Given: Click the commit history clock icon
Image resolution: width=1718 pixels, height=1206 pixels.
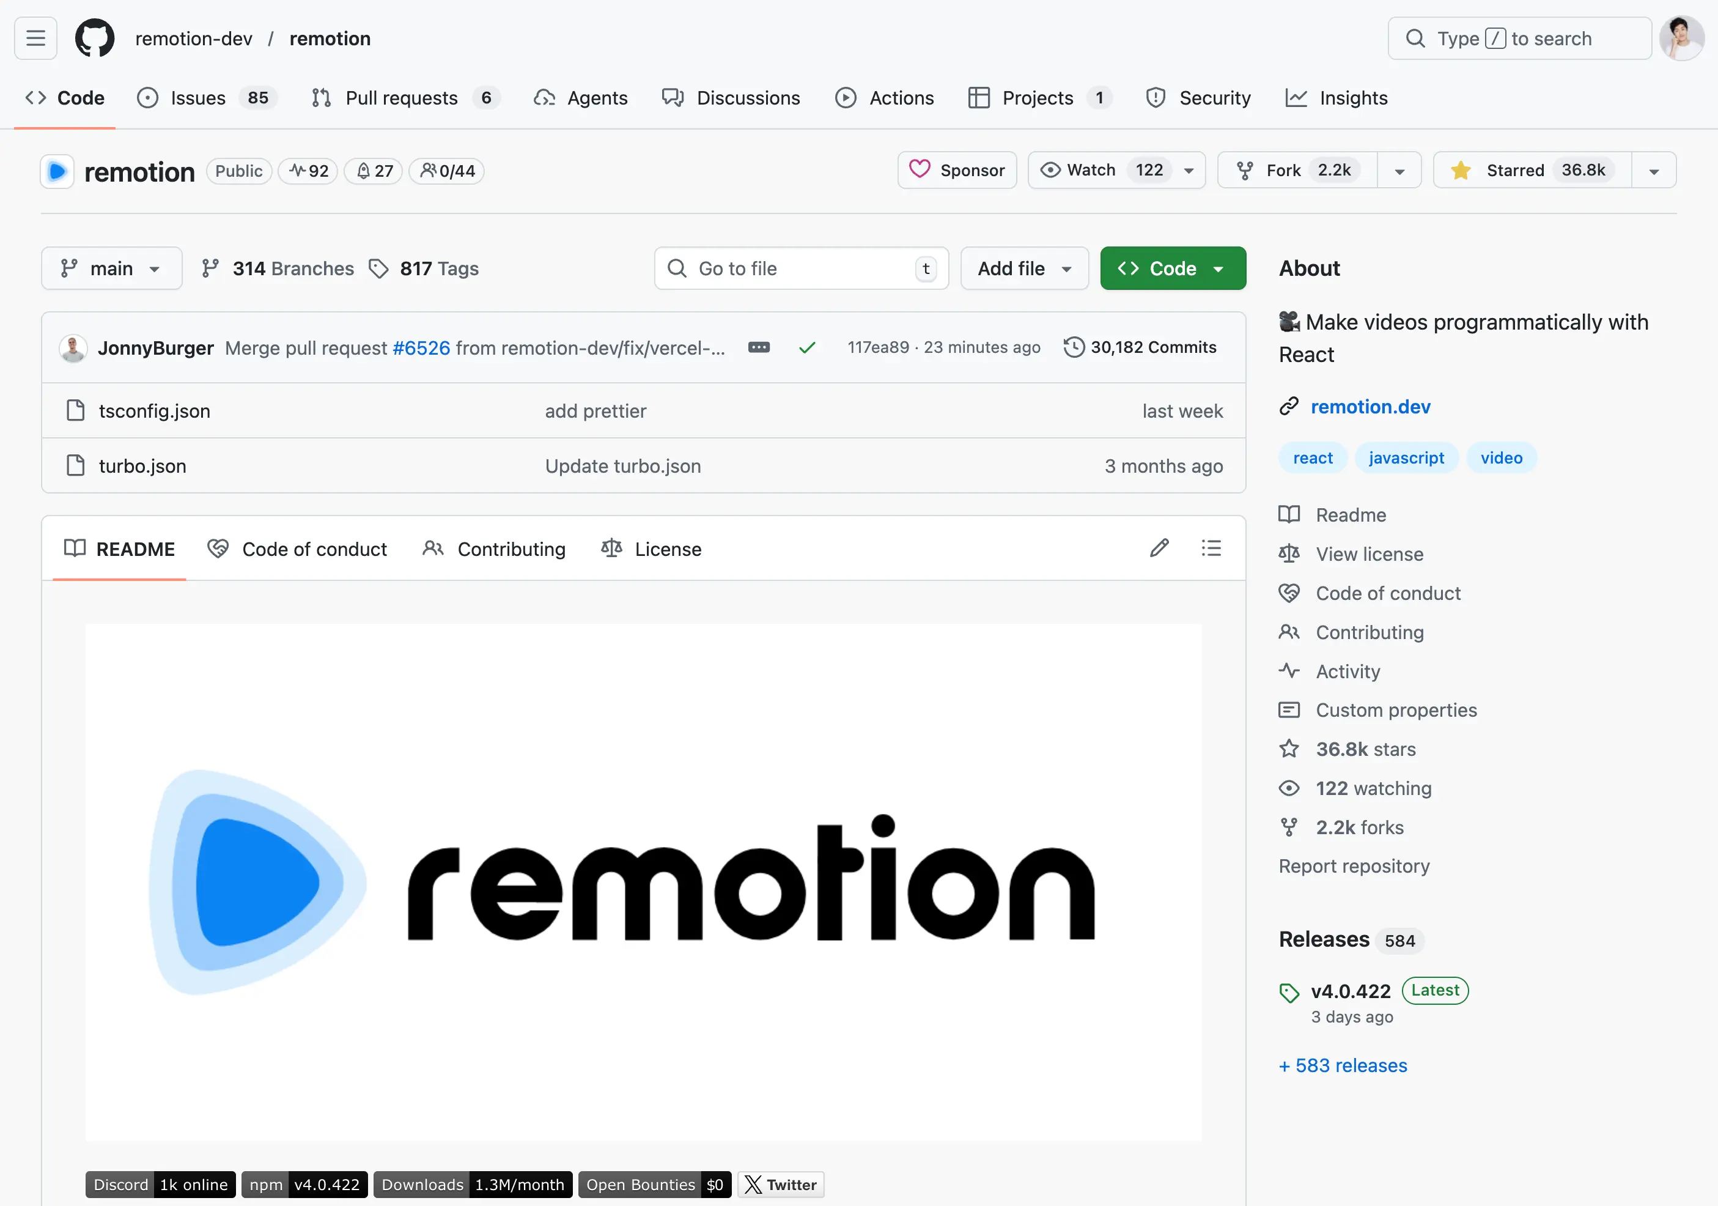Looking at the screenshot, I should click(x=1074, y=347).
